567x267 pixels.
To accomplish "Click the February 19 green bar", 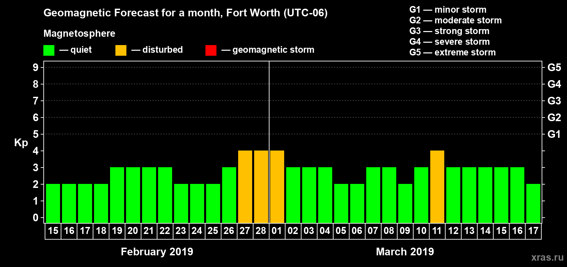I will click(x=117, y=195).
